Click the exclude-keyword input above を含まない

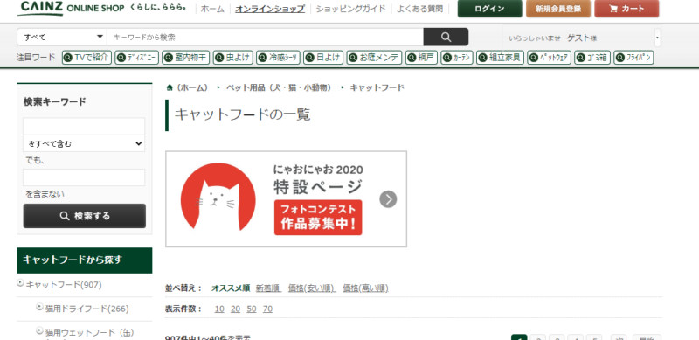(84, 177)
